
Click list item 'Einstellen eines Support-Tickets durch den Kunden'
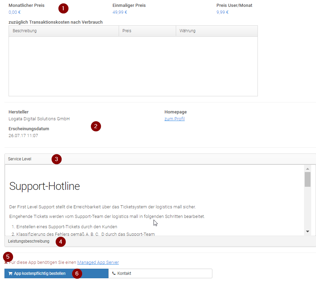67,227
